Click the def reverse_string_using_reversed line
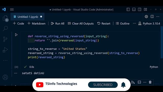This screenshot has height=92, width=163. pos(69,36)
